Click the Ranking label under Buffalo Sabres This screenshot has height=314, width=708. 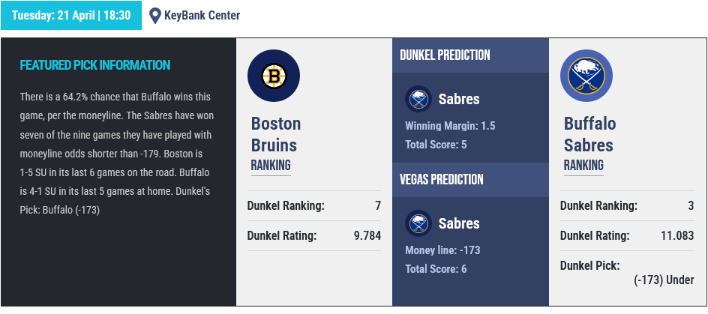pyautogui.click(x=583, y=165)
